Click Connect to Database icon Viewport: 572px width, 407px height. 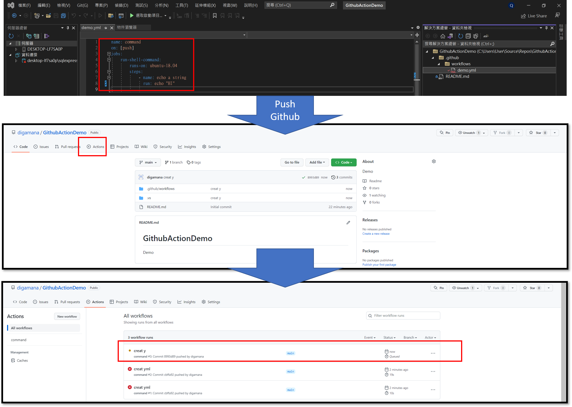[x=29, y=36]
